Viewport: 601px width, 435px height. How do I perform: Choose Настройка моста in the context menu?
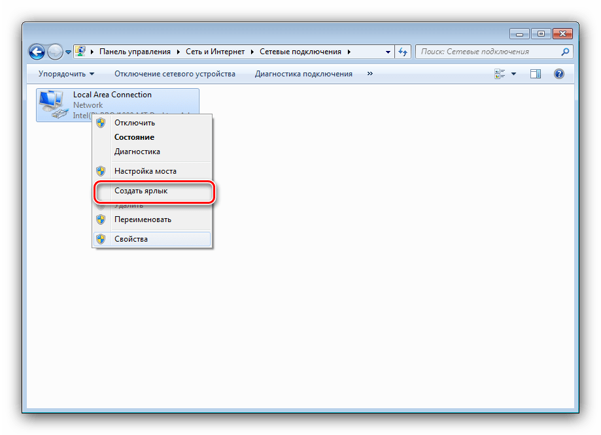(152, 171)
